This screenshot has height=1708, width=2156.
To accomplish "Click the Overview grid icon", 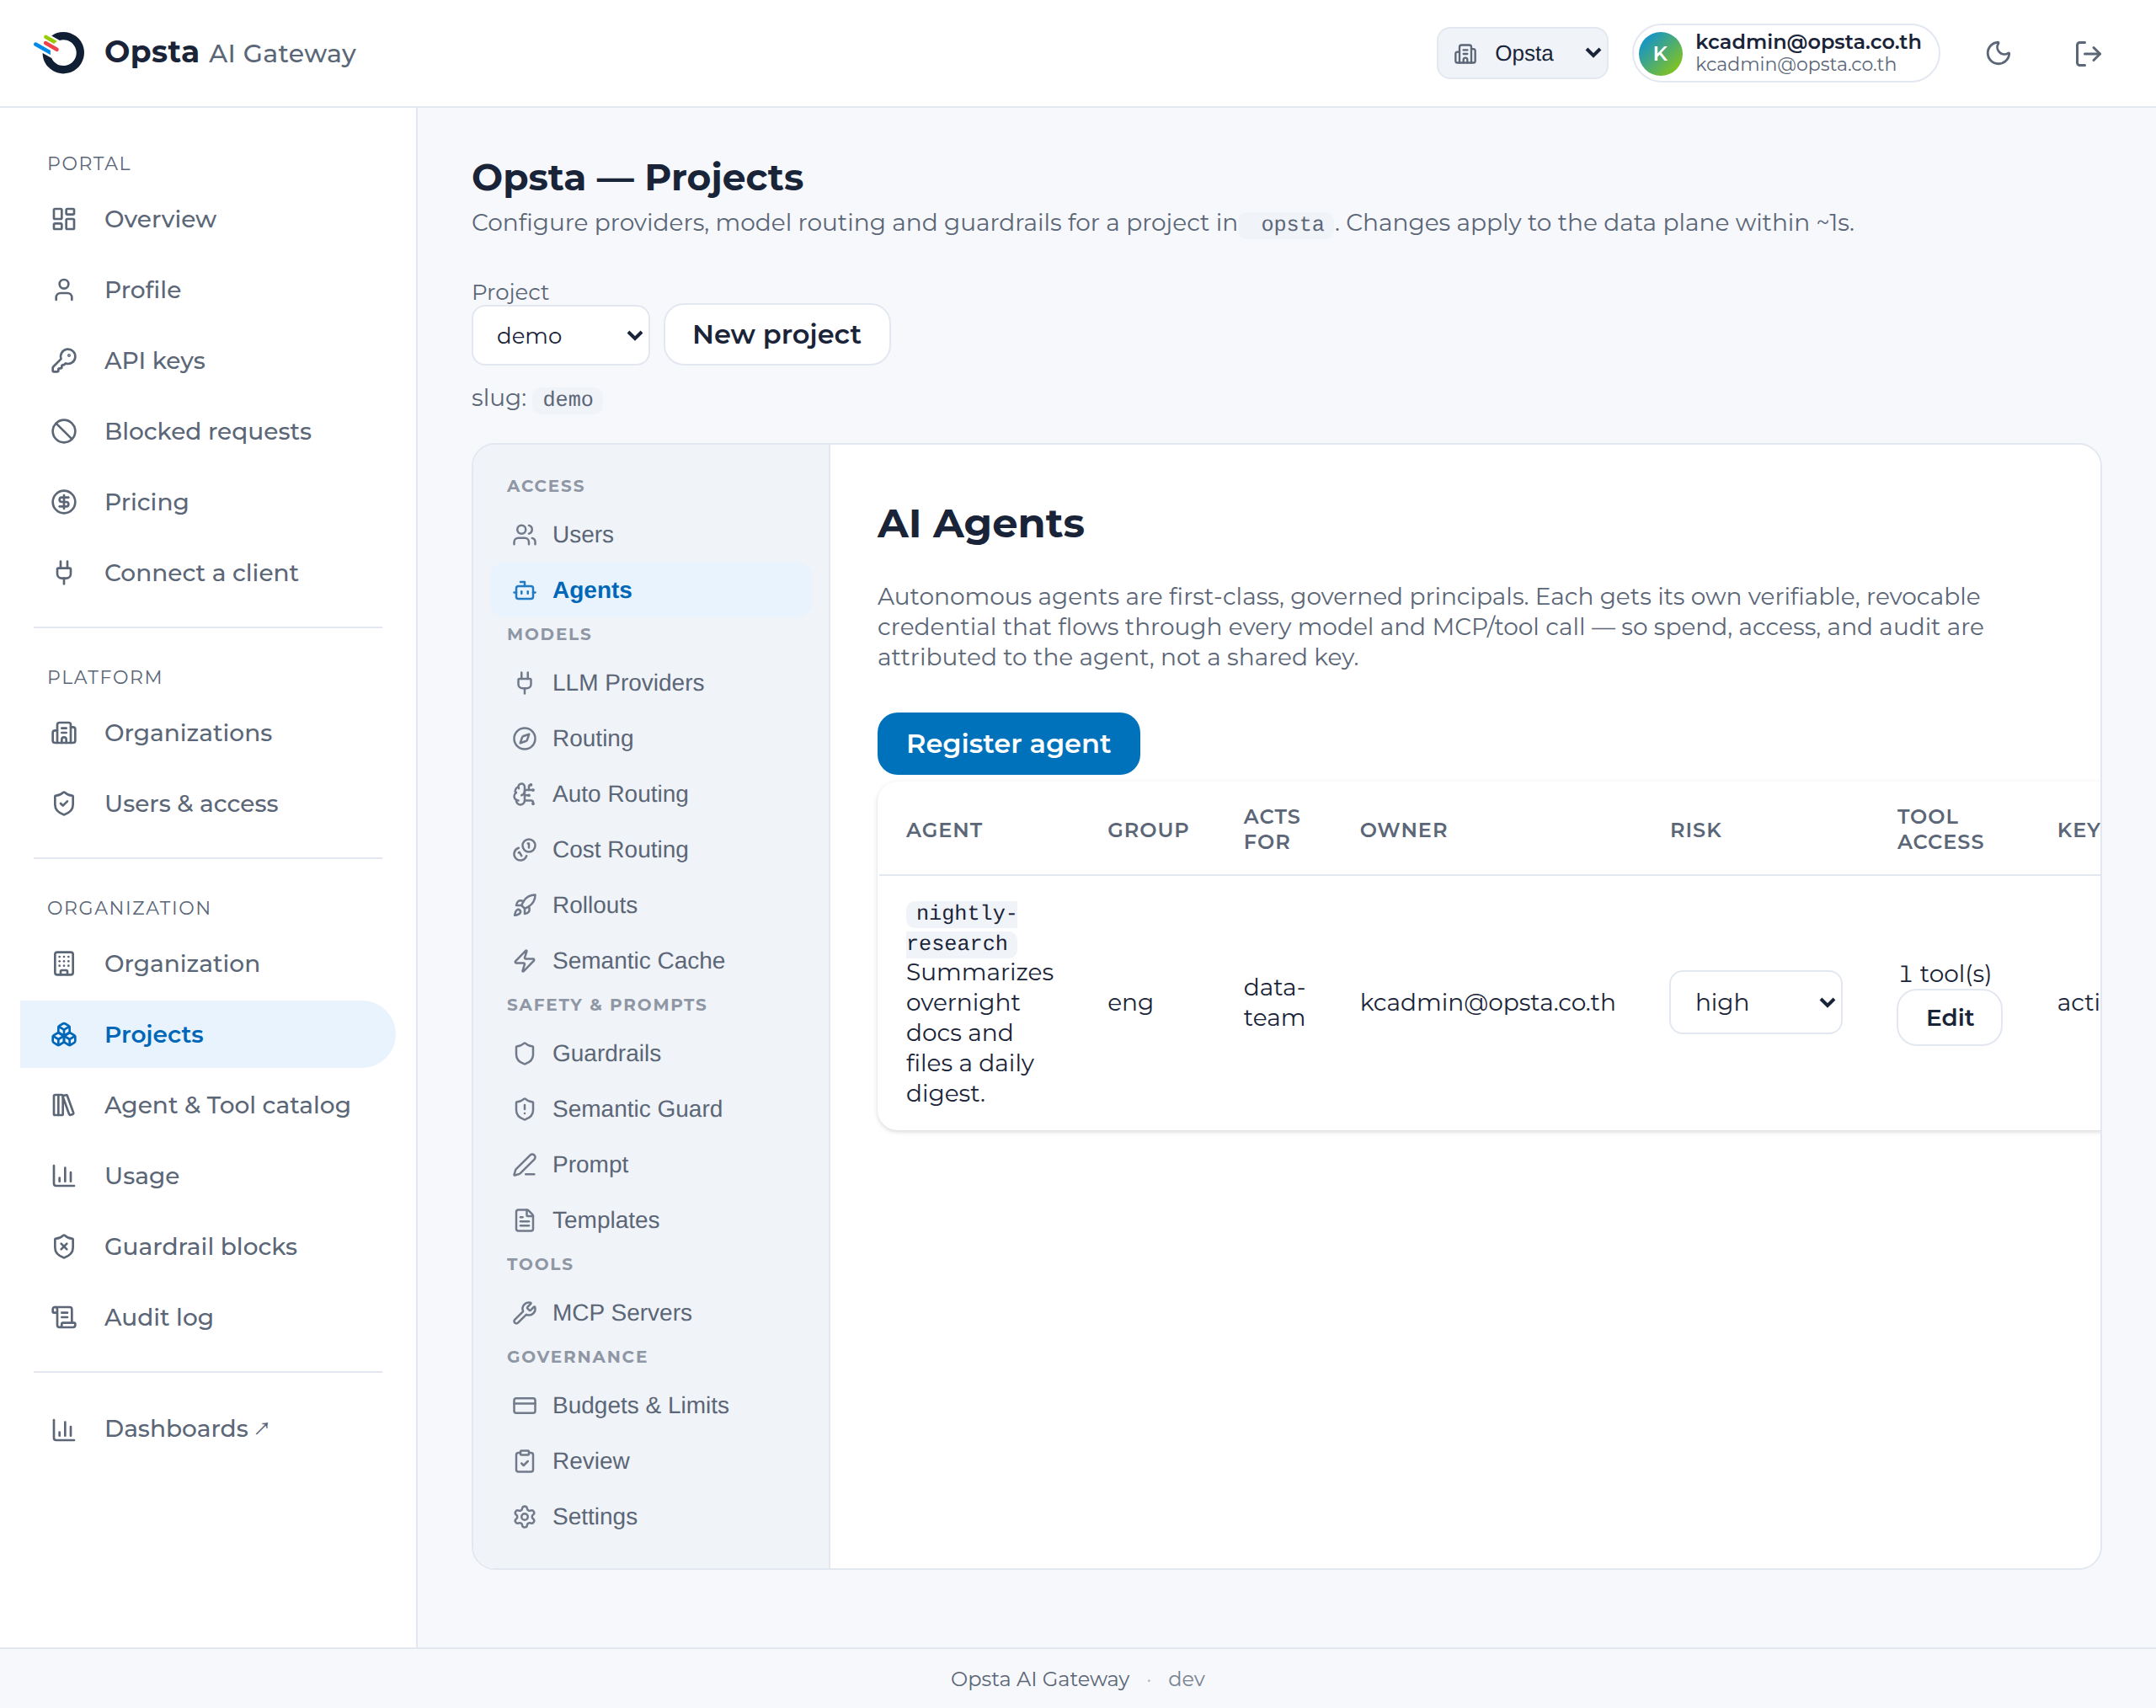I will click(x=64, y=219).
